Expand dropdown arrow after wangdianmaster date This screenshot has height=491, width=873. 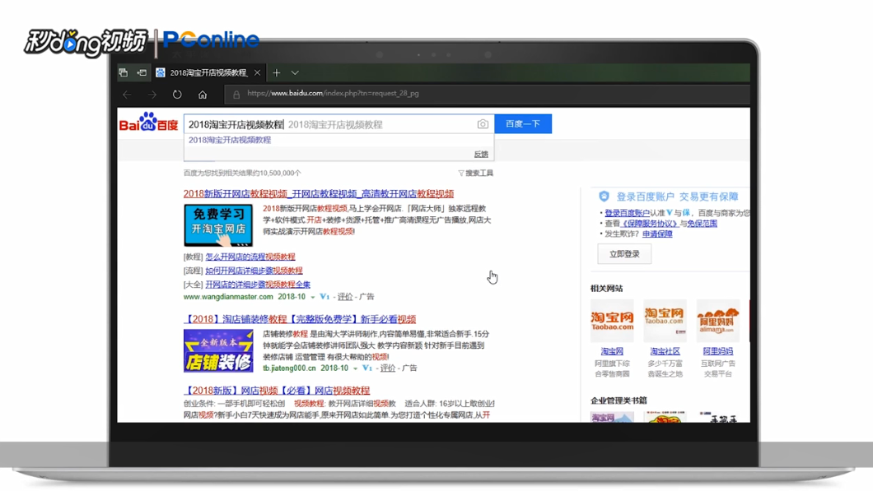[312, 298]
